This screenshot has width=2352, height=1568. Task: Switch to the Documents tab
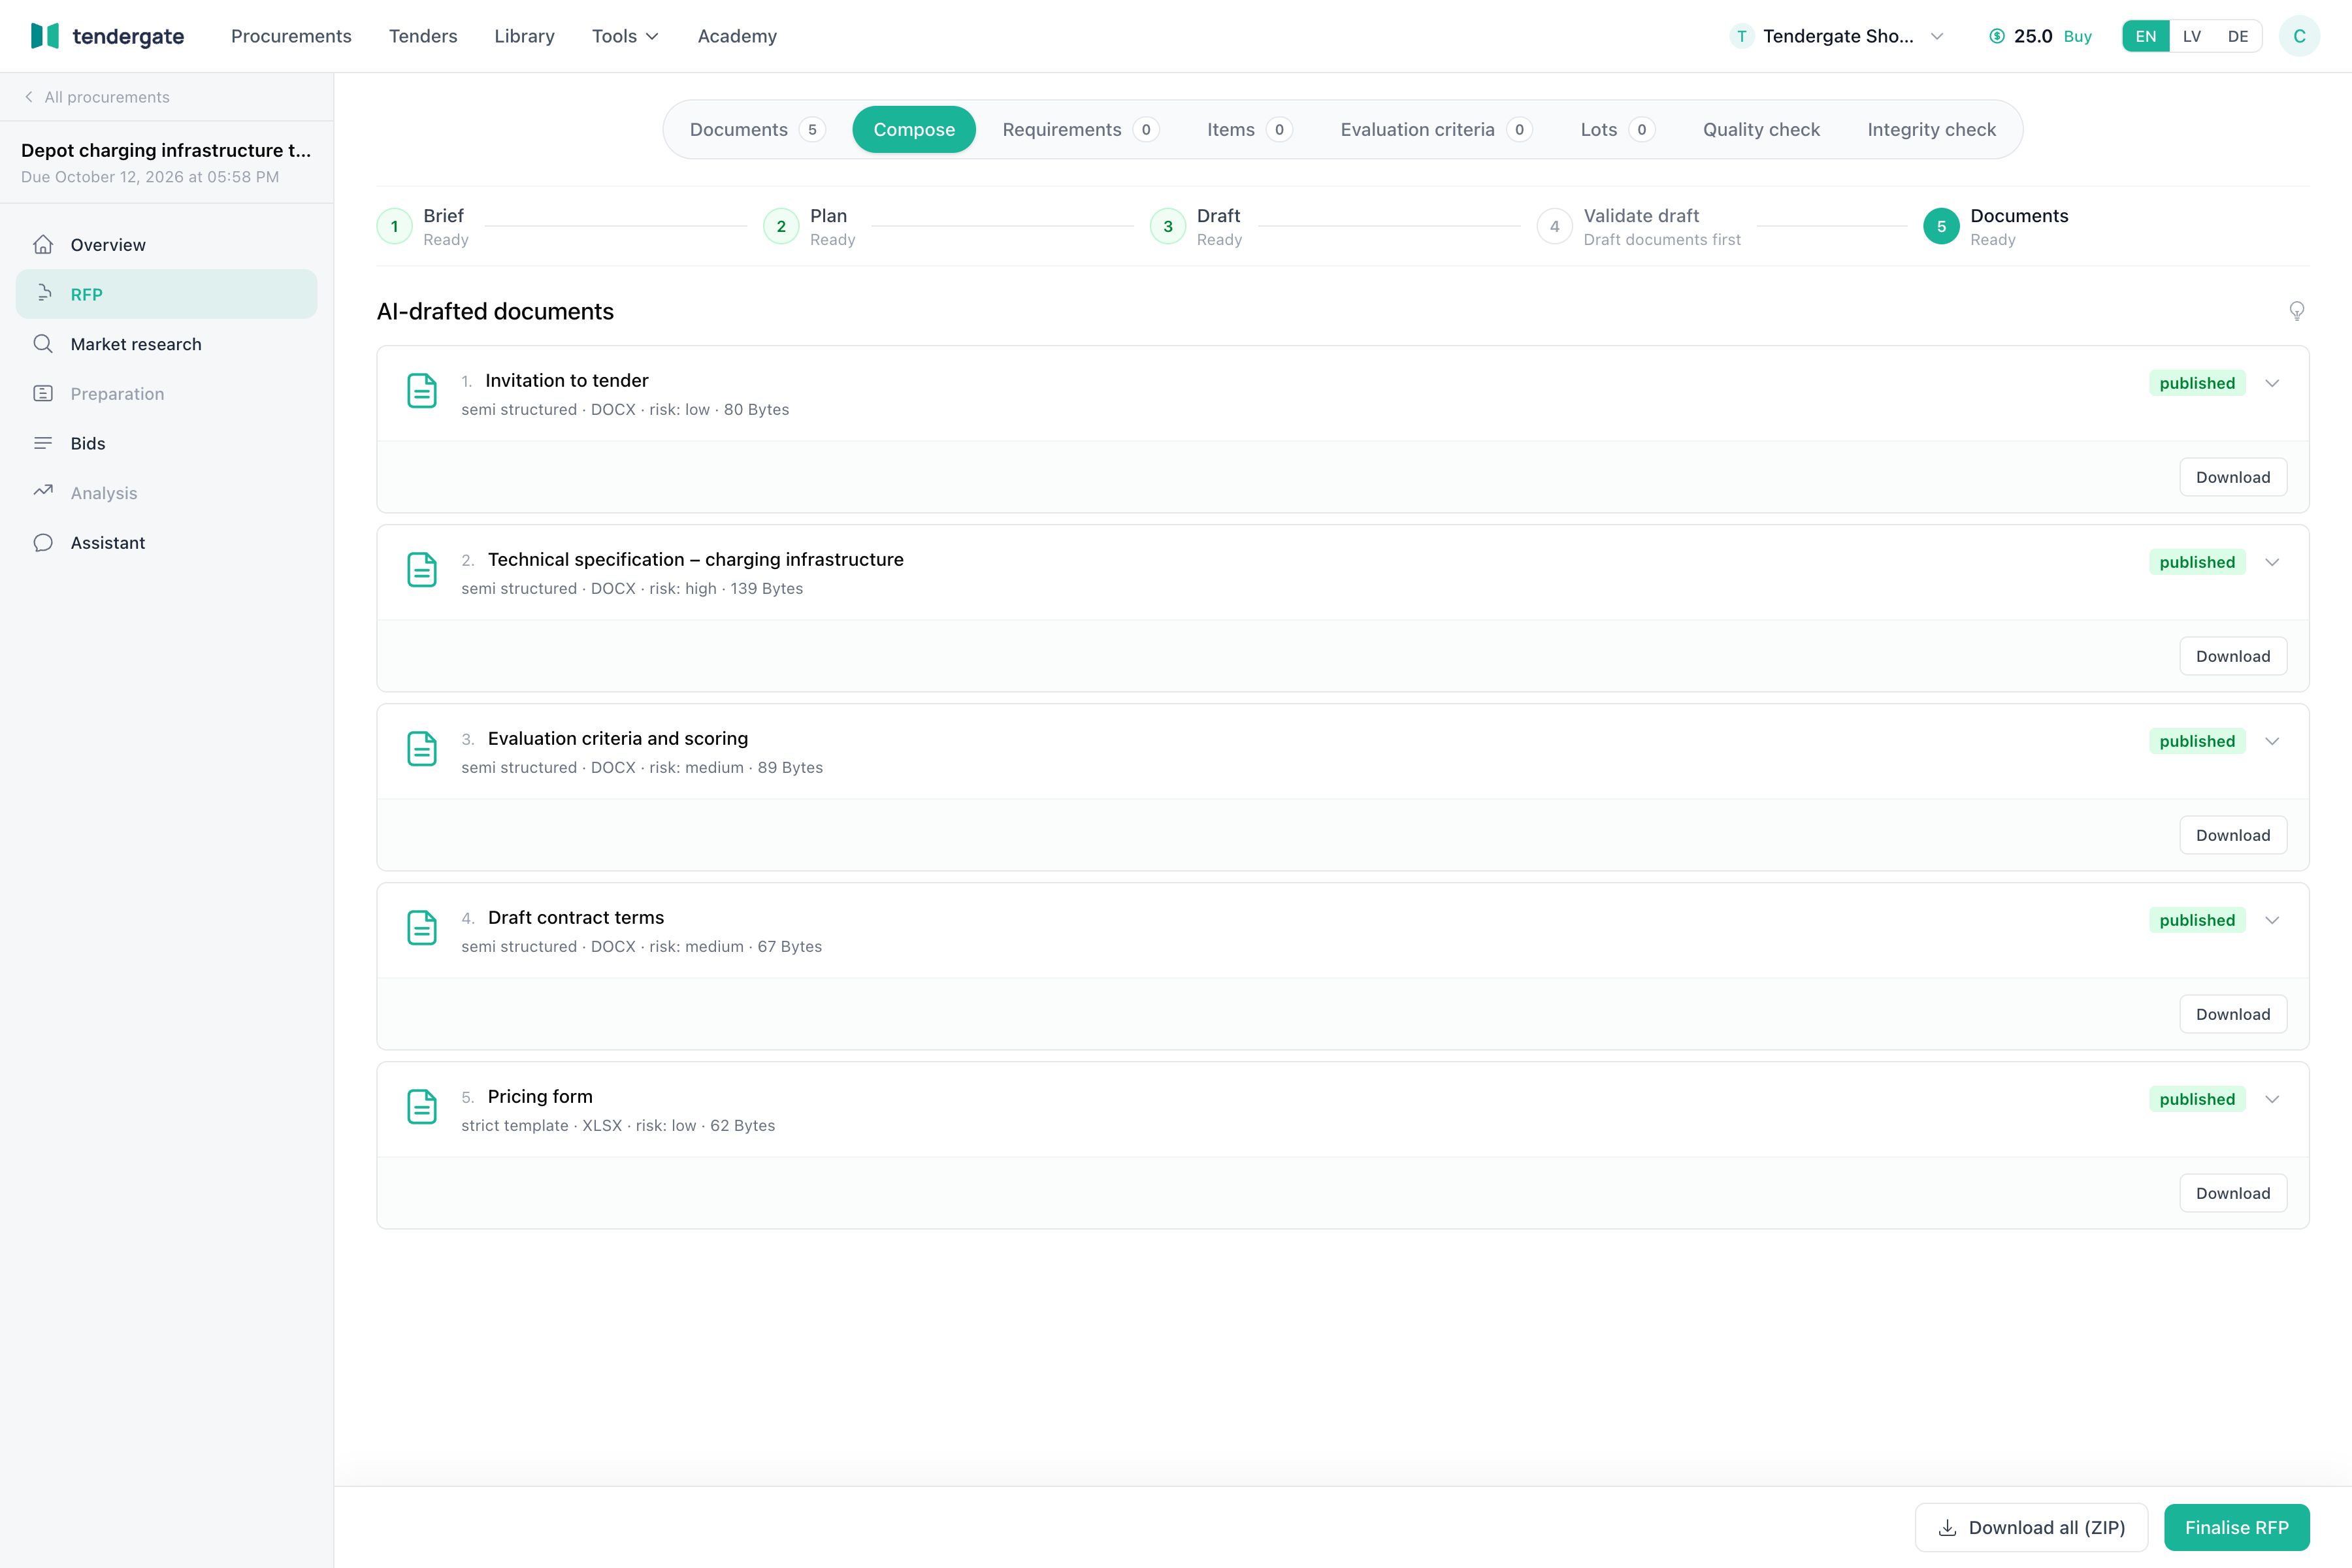click(x=757, y=129)
